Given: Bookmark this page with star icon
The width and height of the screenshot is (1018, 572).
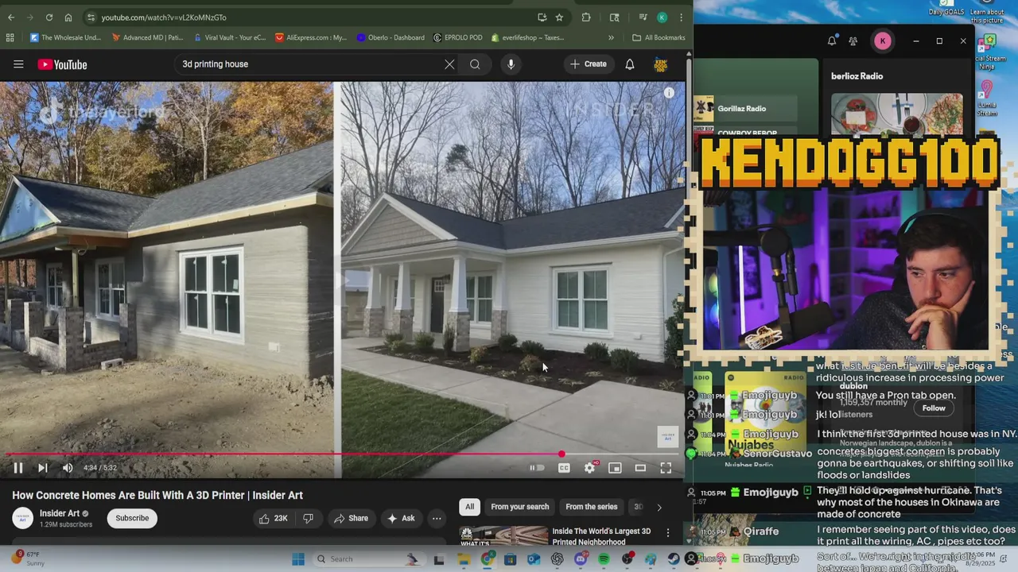Looking at the screenshot, I should coord(559,17).
